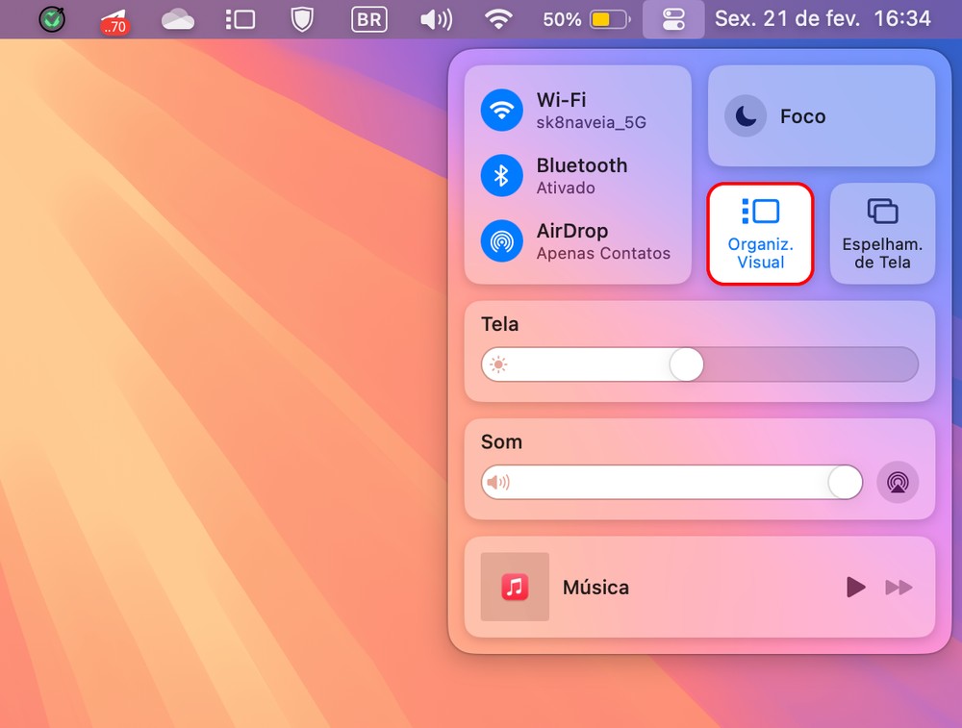Click the Foco label
The width and height of the screenshot is (962, 728).
(x=802, y=116)
